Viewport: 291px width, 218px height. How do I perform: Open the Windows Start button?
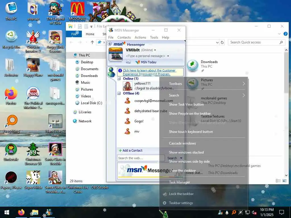(7, 212)
